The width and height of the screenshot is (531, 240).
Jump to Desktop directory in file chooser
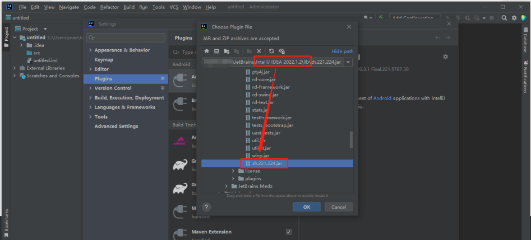216,51
